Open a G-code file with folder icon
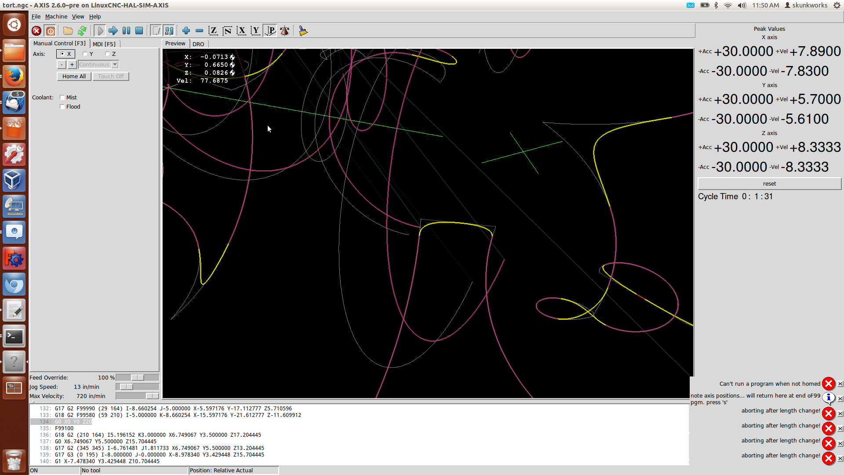Image resolution: width=844 pixels, height=475 pixels. (68, 31)
